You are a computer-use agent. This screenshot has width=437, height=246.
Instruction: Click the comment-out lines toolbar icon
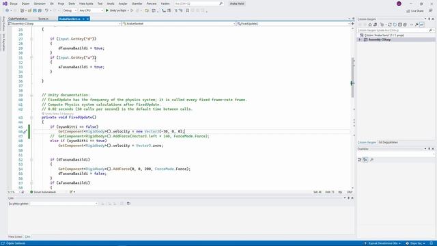tap(176, 10)
